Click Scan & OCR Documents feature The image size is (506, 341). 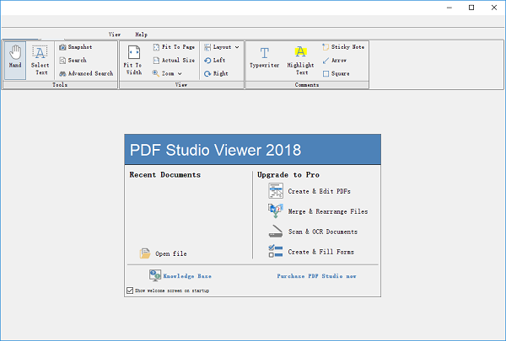323,232
